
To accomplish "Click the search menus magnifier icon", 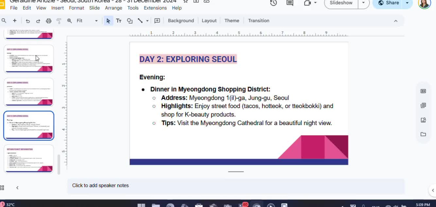I will (x=3, y=20).
